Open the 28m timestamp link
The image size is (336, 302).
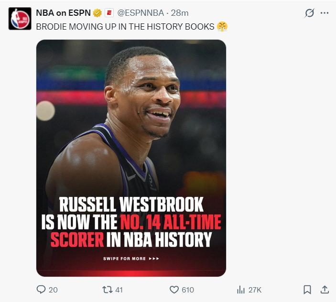pos(181,13)
